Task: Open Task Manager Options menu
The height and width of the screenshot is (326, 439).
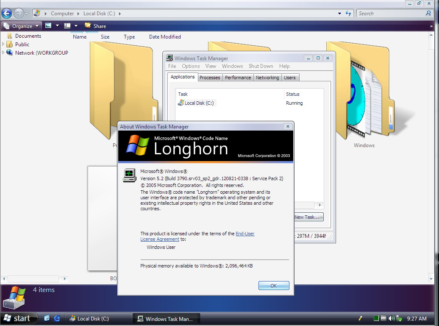Action: (x=191, y=66)
